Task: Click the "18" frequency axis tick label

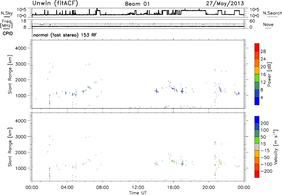Action: tap(24, 21)
